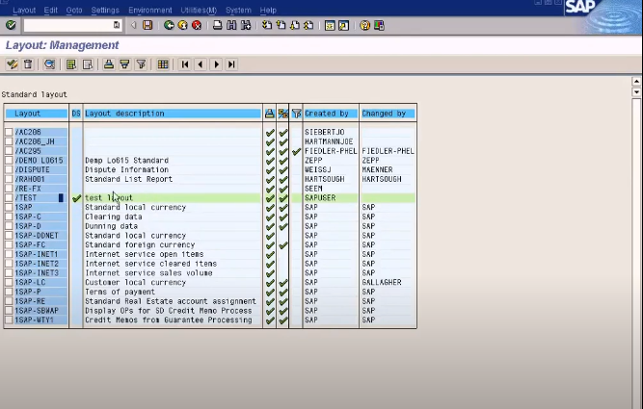
Task: Jump to first column arrow icon
Action: point(185,64)
